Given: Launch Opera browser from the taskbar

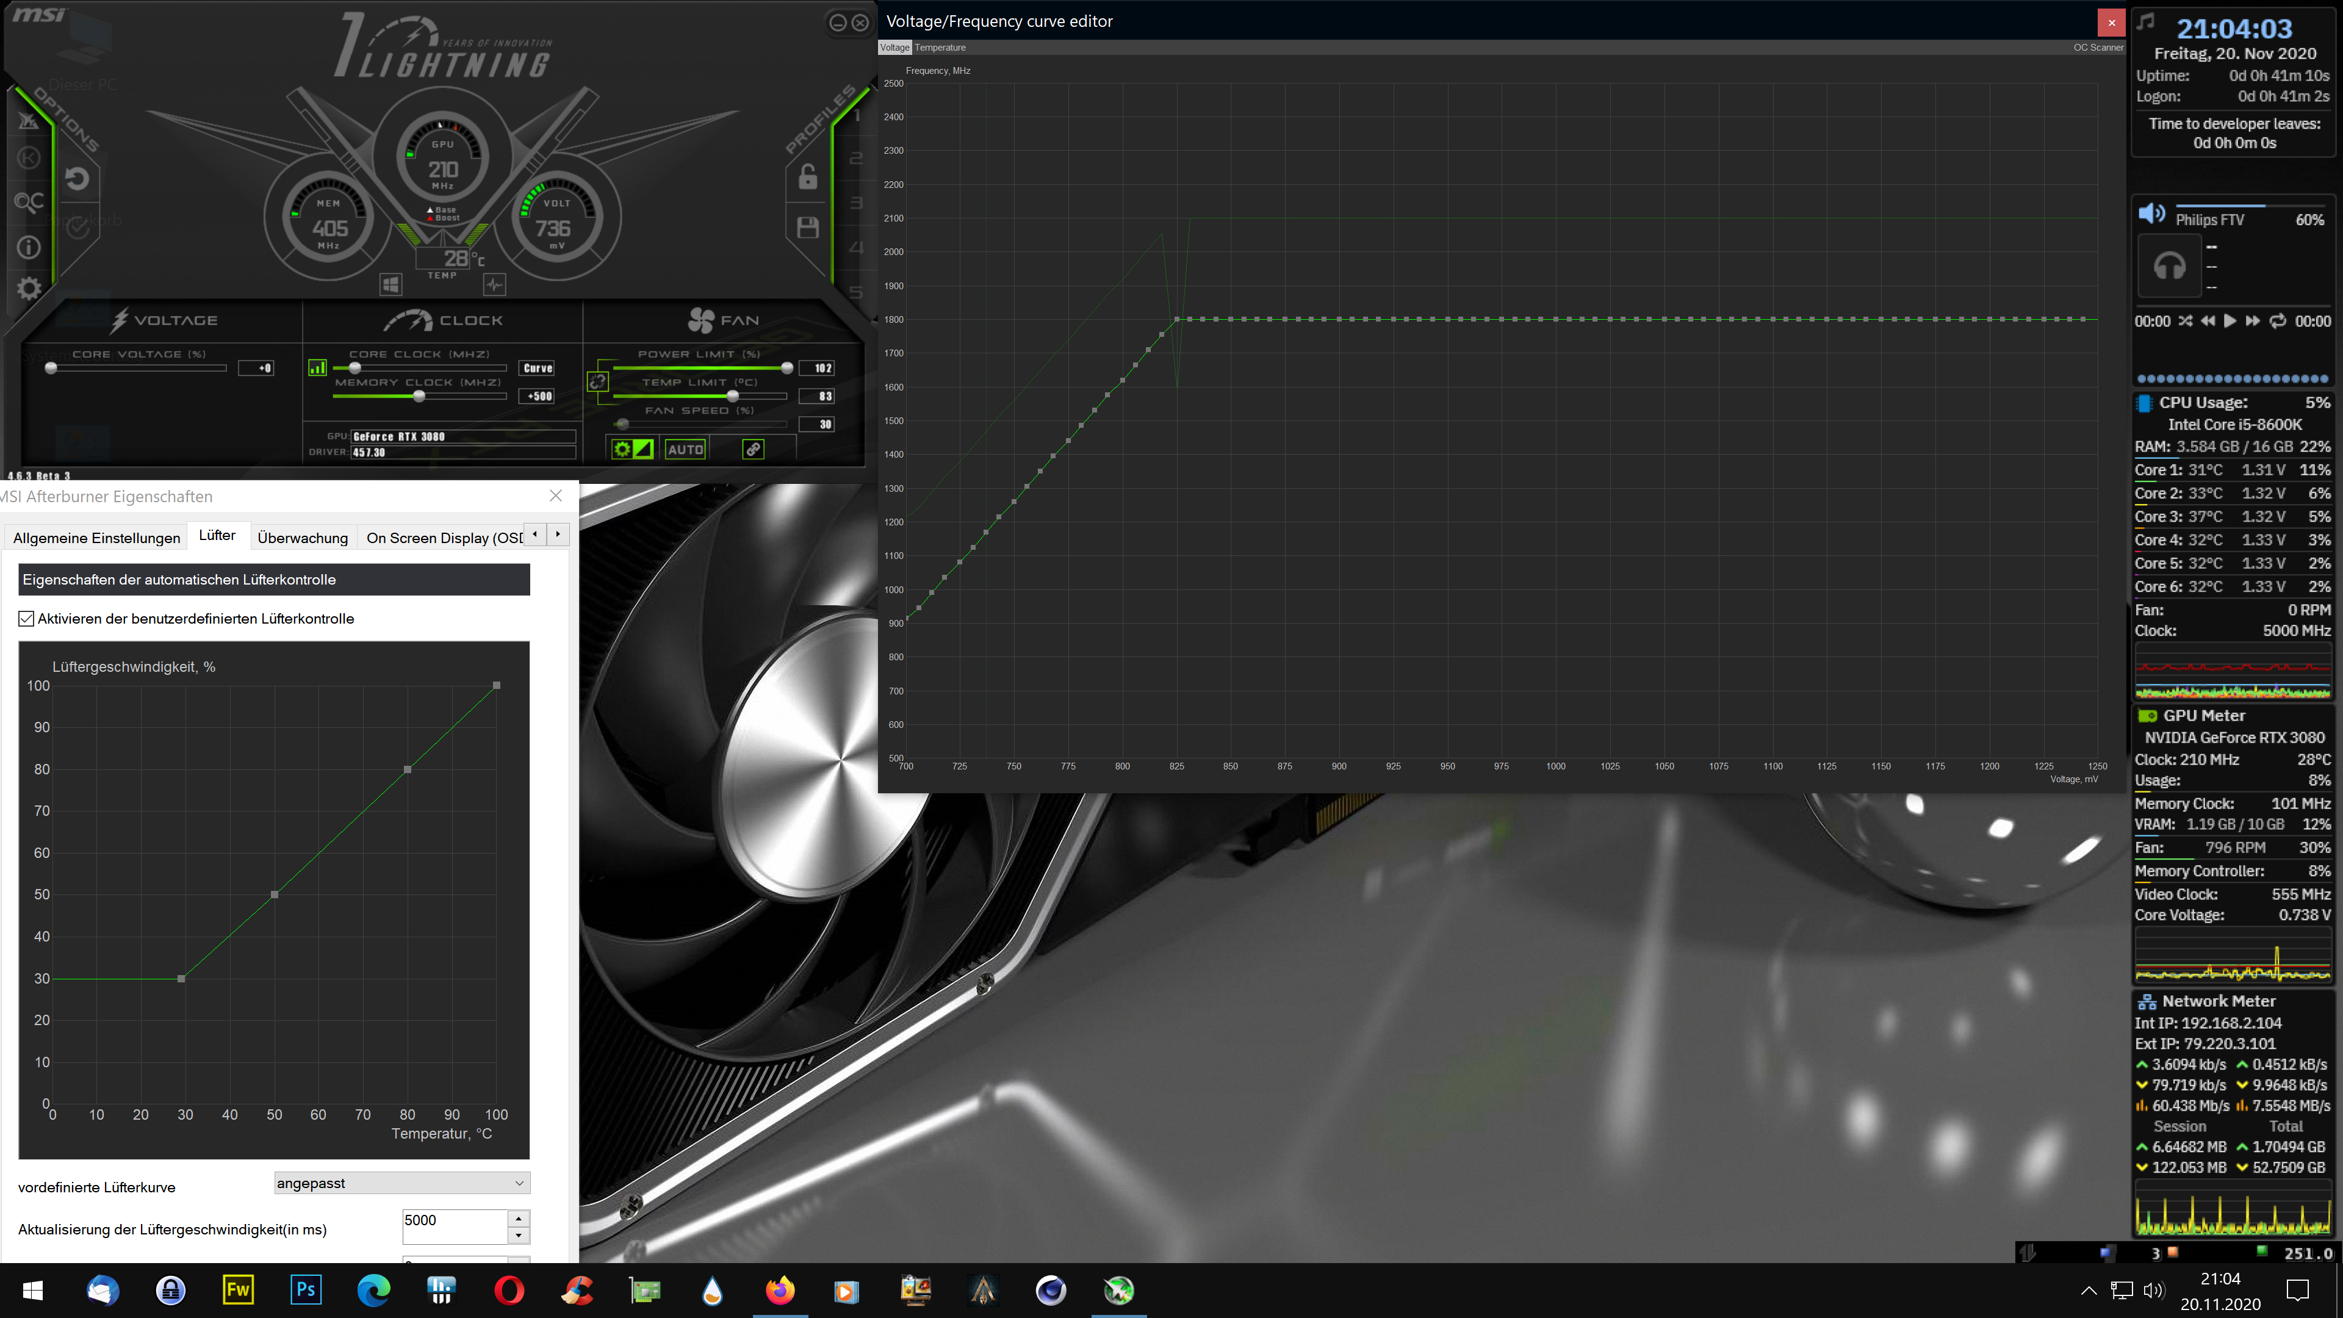Looking at the screenshot, I should (x=508, y=1290).
